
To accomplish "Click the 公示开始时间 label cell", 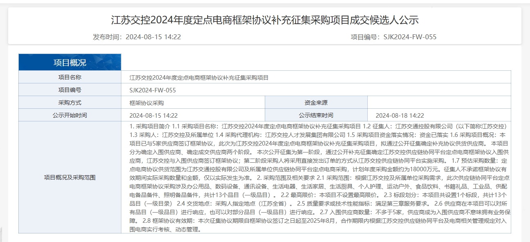I will pos(70,115).
